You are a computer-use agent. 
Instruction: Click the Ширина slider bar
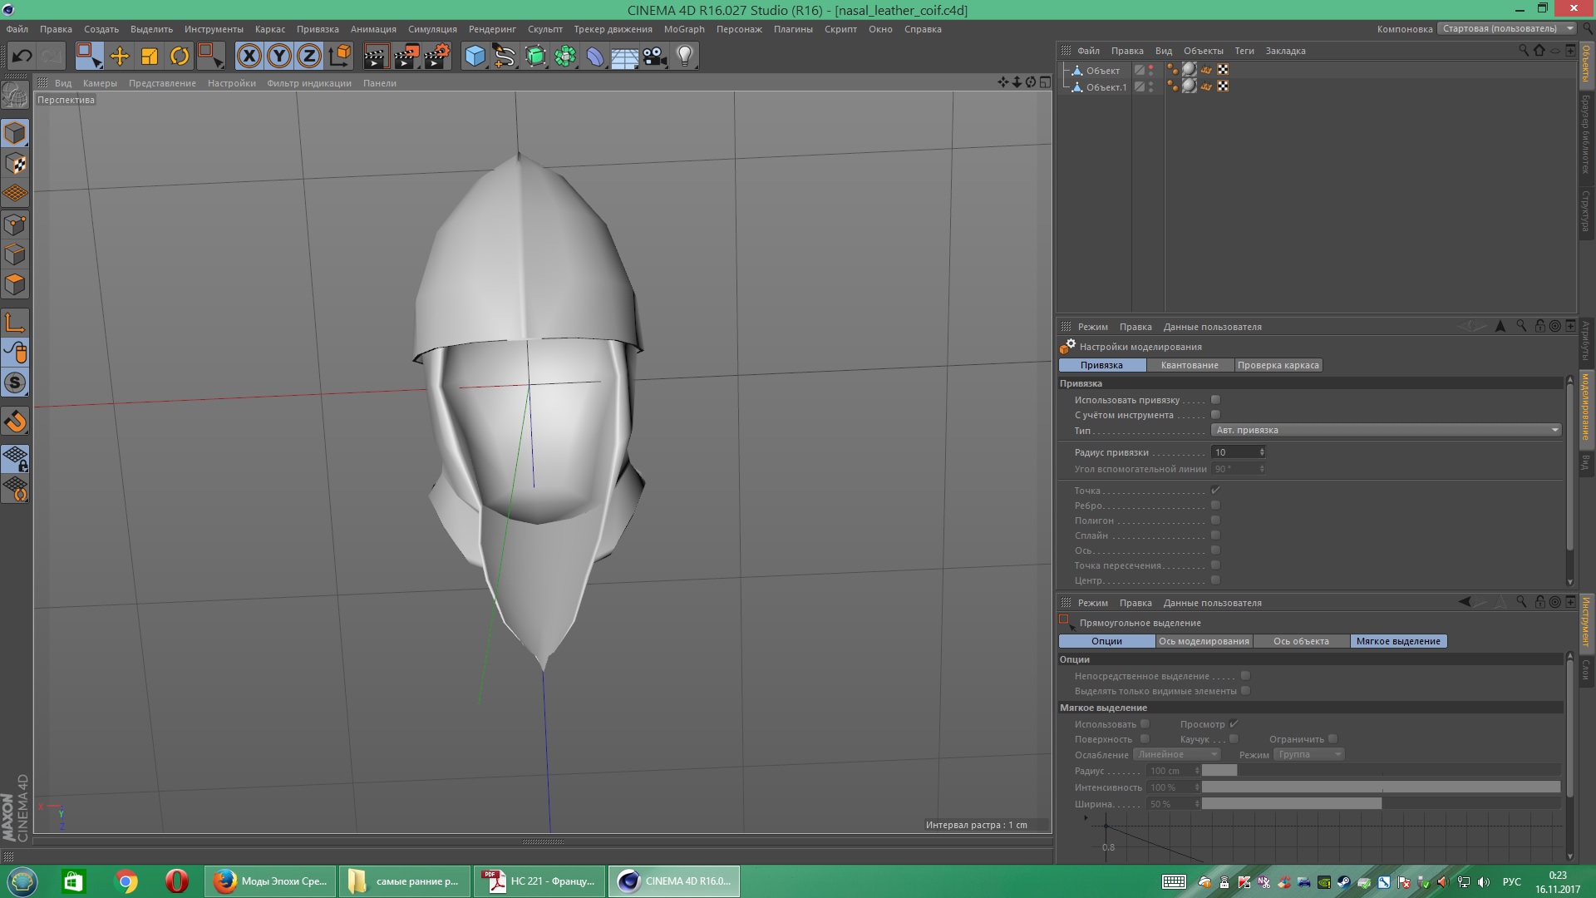[1381, 804]
